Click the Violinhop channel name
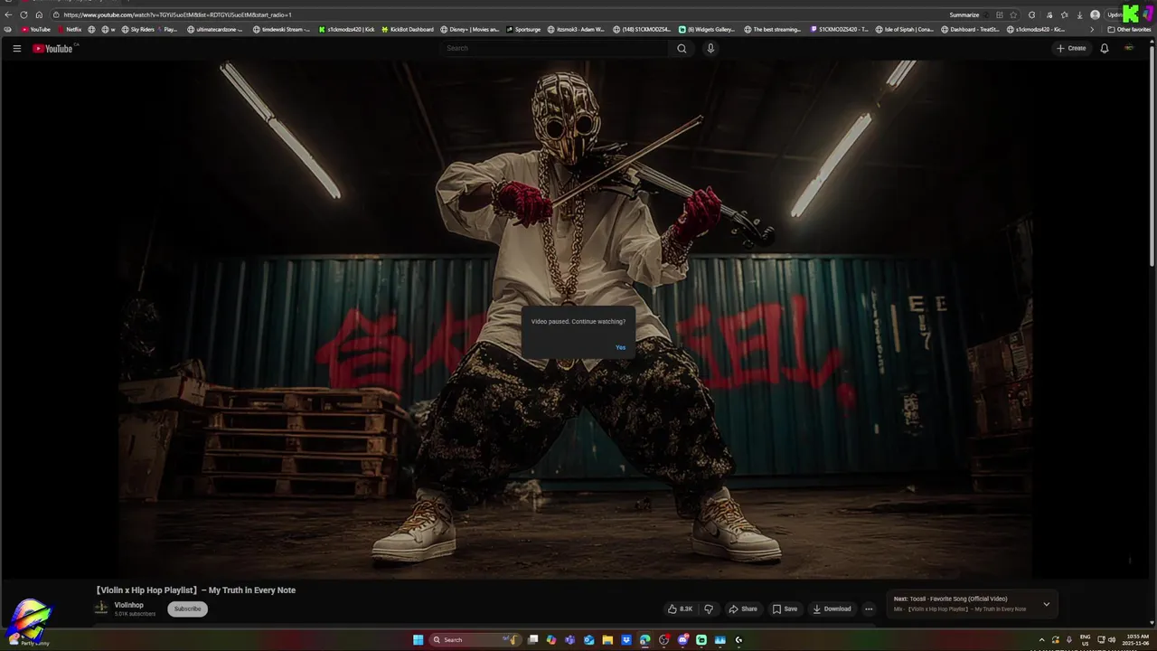 pyautogui.click(x=128, y=605)
